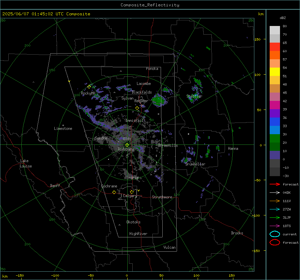
Task: Click the Vulcan town label
Action: (169, 247)
